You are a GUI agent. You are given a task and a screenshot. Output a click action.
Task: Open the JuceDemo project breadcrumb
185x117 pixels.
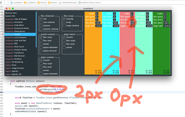click(16, 2)
